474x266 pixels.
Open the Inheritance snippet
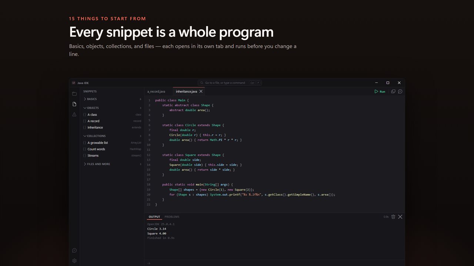pos(112,127)
